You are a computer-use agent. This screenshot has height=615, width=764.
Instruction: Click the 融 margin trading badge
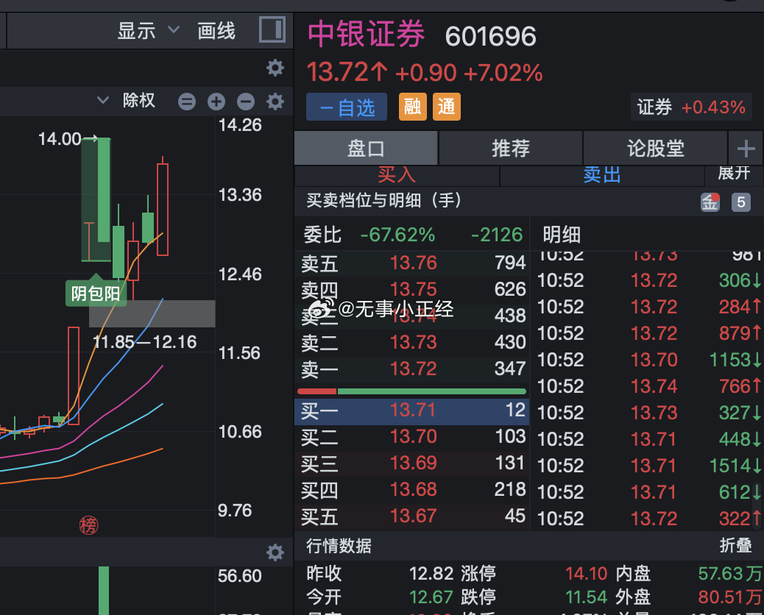(413, 107)
